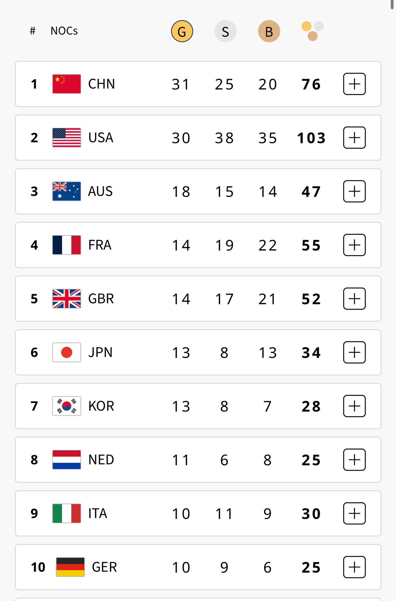
Task: Click the Australia flag icon
Action: point(67,191)
